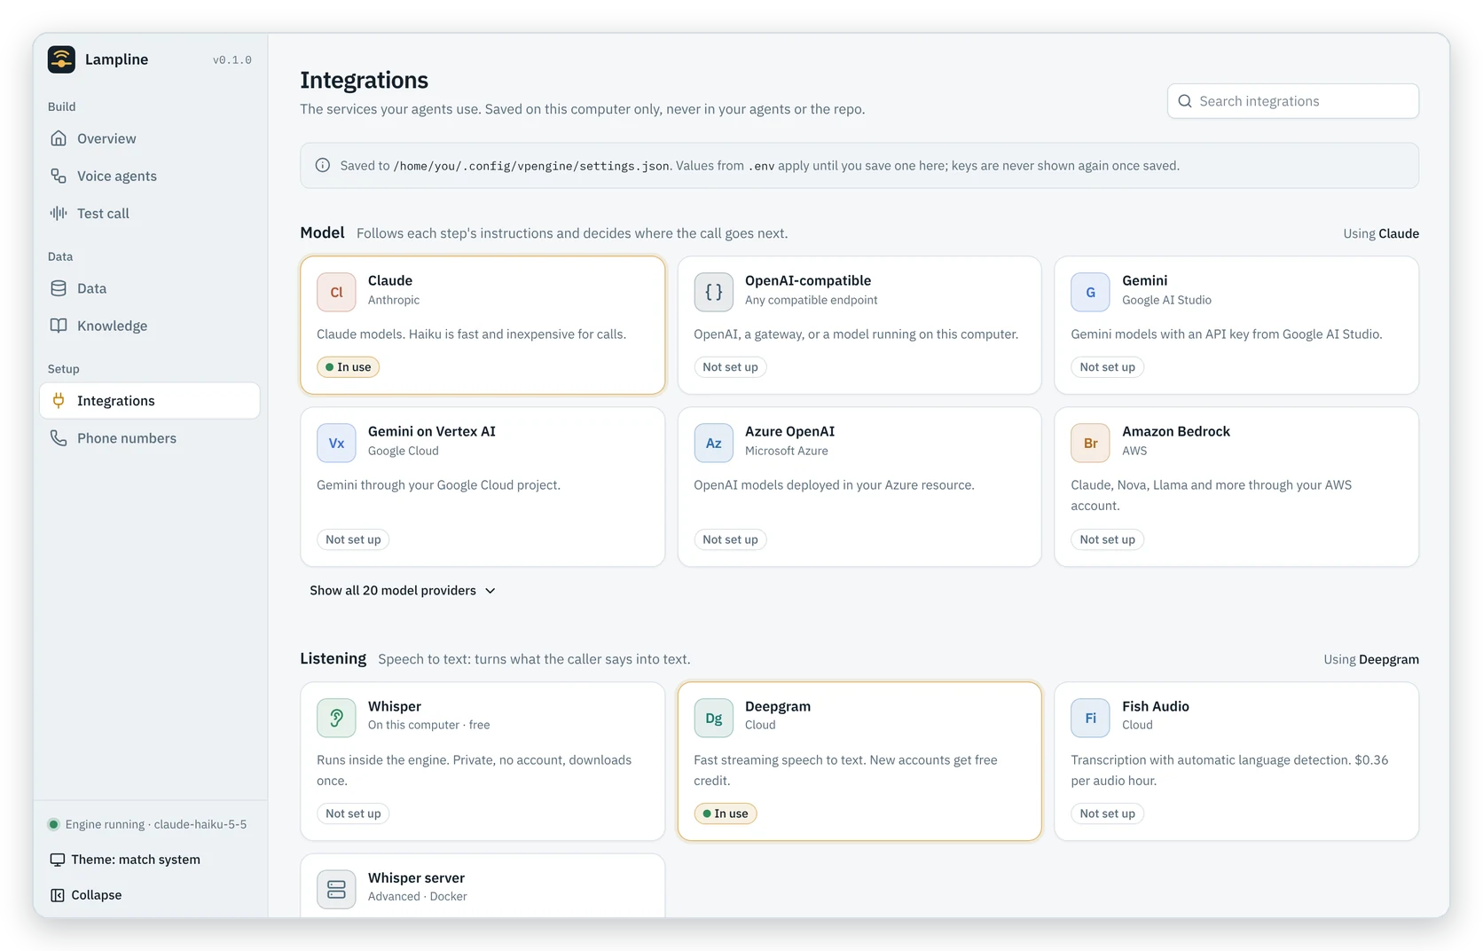Image resolution: width=1483 pixels, height=951 pixels.
Task: Open the Test call section
Action: point(150,213)
